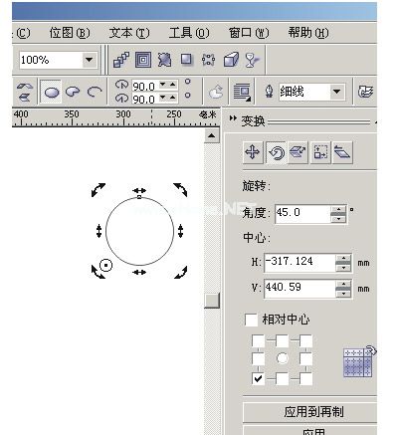Click the 应用到再制 button
The image size is (398, 435).
[310, 412]
